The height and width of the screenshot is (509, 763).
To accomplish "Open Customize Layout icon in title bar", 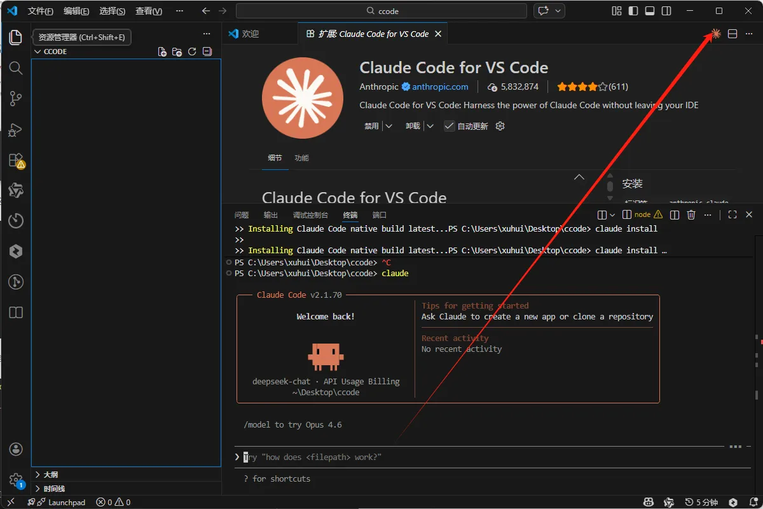I will pyautogui.click(x=617, y=11).
